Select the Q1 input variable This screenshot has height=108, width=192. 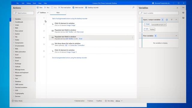(x=149, y=29)
